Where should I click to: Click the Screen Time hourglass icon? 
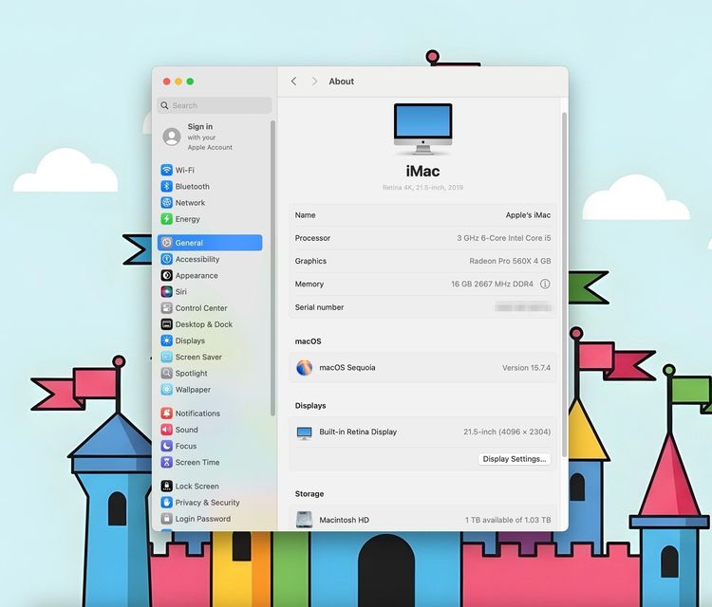[x=167, y=462]
